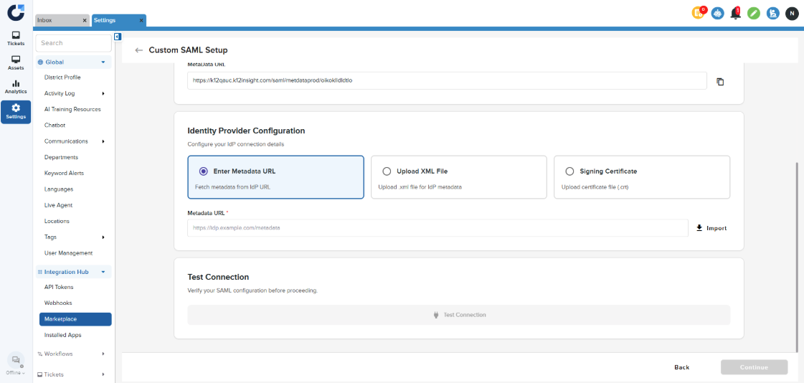Open Installed Apps in Integration Hub
This screenshot has height=383, width=804.
coord(63,335)
